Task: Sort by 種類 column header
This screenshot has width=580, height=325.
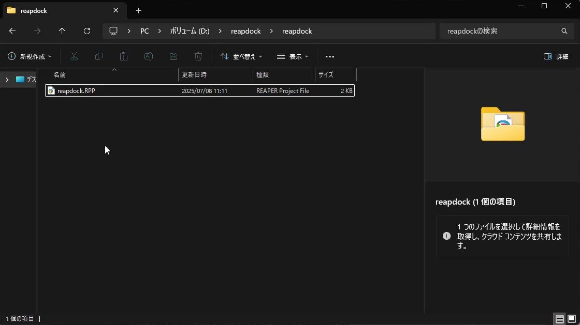Action: tap(262, 74)
